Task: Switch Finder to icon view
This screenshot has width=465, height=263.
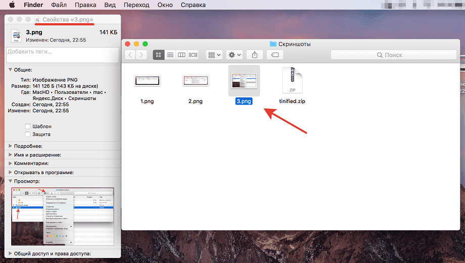Action: pos(159,55)
